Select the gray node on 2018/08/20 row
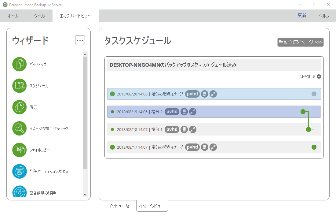 pos(314,94)
